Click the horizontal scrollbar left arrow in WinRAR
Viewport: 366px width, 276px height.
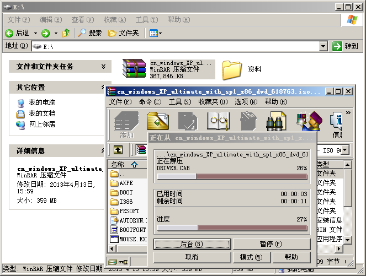click(x=112, y=249)
